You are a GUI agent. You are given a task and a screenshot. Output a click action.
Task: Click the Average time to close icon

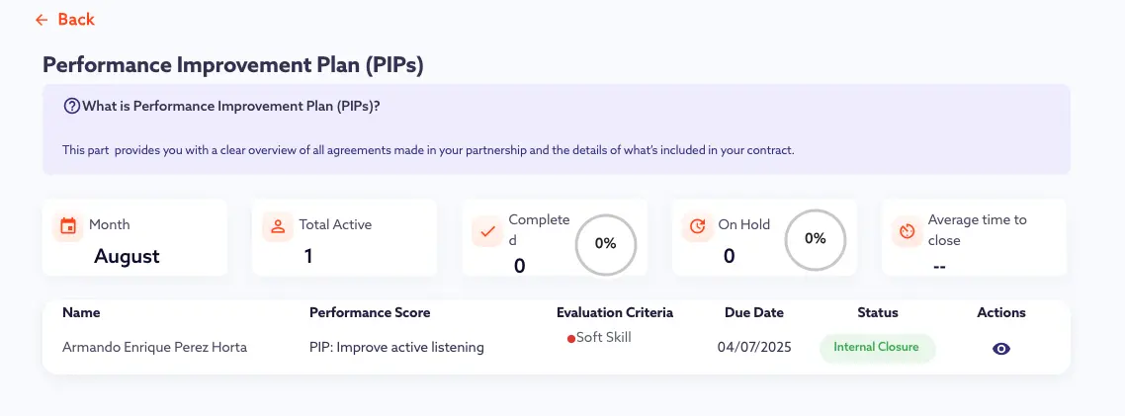tap(907, 231)
